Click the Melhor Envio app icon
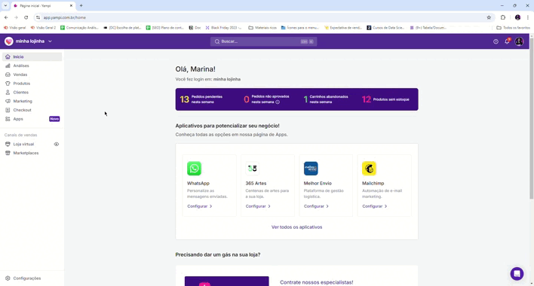 (x=311, y=169)
